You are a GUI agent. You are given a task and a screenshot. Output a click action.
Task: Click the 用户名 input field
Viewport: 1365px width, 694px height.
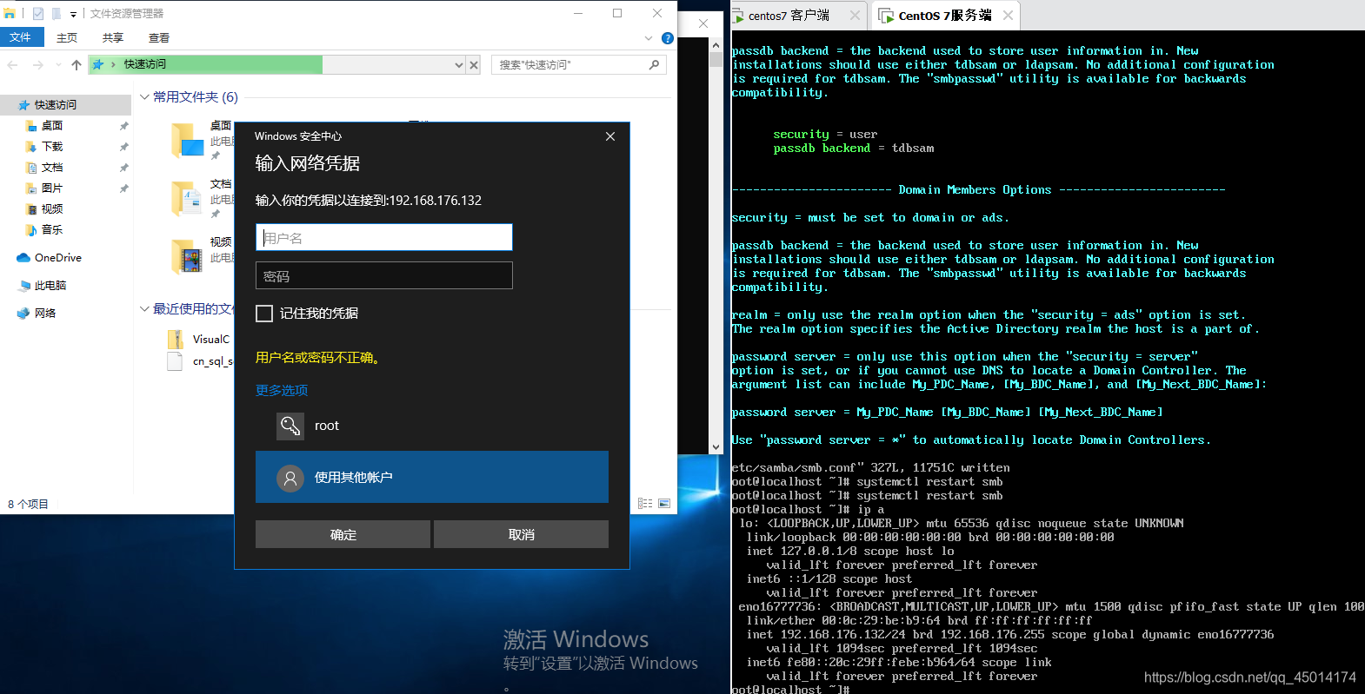pyautogui.click(x=384, y=237)
